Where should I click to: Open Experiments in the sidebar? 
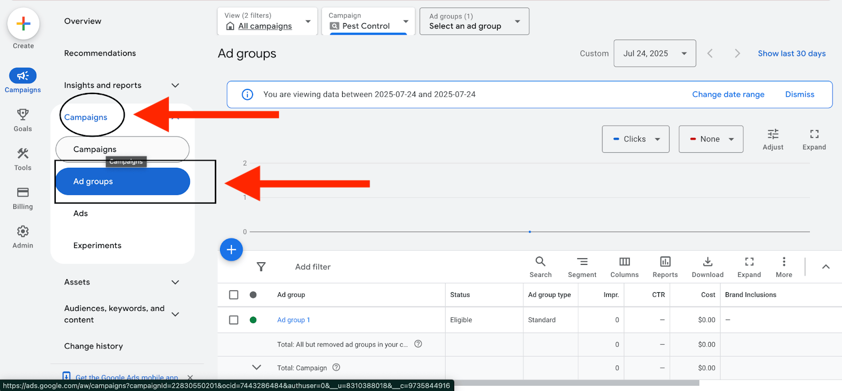[x=97, y=245]
